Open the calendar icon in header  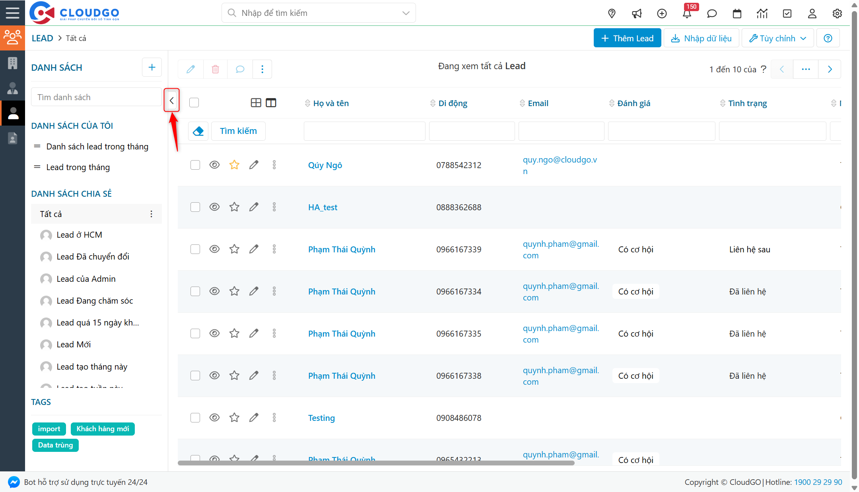coord(737,14)
